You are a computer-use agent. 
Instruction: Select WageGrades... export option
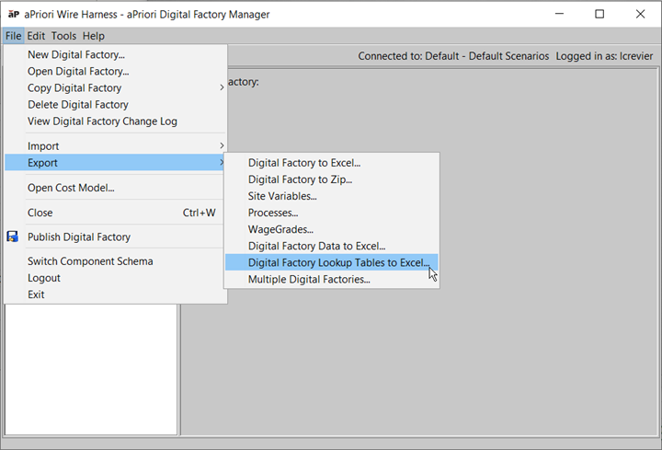(331, 229)
